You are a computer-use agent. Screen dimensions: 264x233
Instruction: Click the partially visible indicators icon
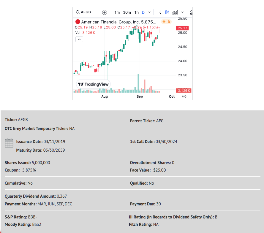click(191, 12)
